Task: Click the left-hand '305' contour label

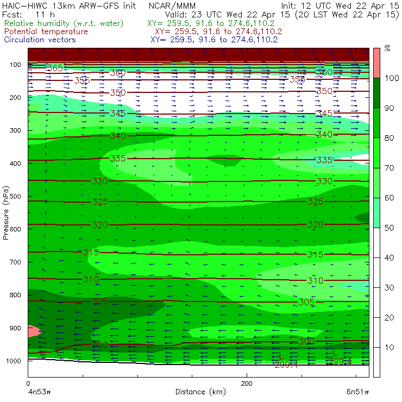Action: 100,301
